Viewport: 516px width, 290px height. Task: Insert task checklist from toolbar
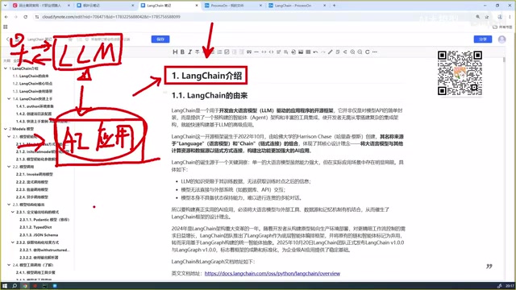pyautogui.click(x=227, y=52)
